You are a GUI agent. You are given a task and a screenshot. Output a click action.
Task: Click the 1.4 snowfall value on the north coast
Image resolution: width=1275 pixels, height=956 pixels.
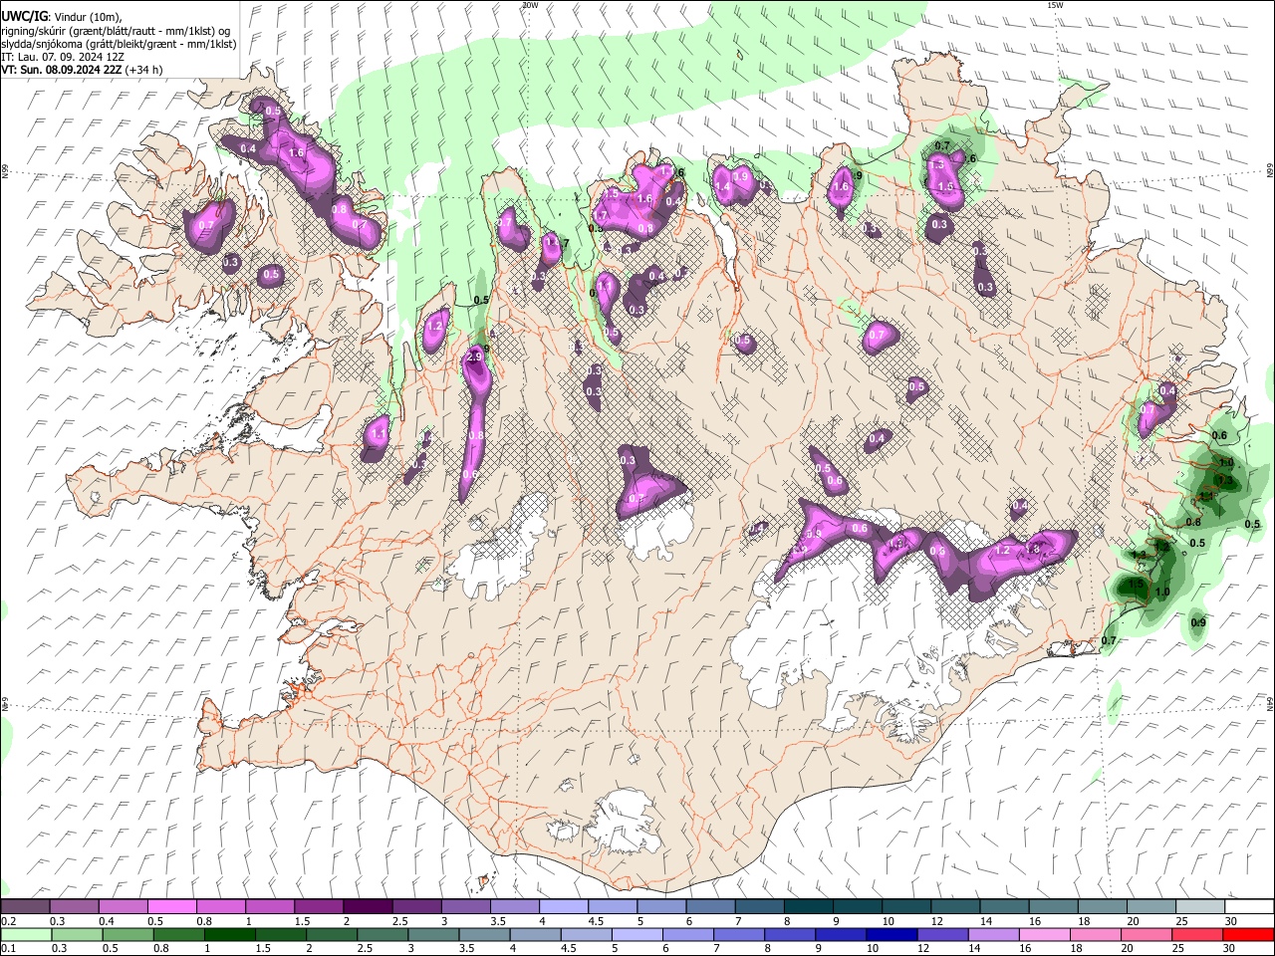click(723, 187)
